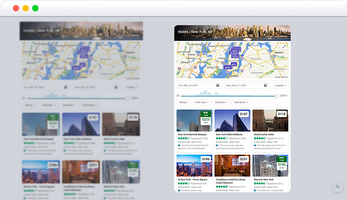Click Tripadvisor rating circles for Marriott Marquis
Image resolution: width=347 pixels, height=200 pixels.
pyautogui.click(x=184, y=138)
